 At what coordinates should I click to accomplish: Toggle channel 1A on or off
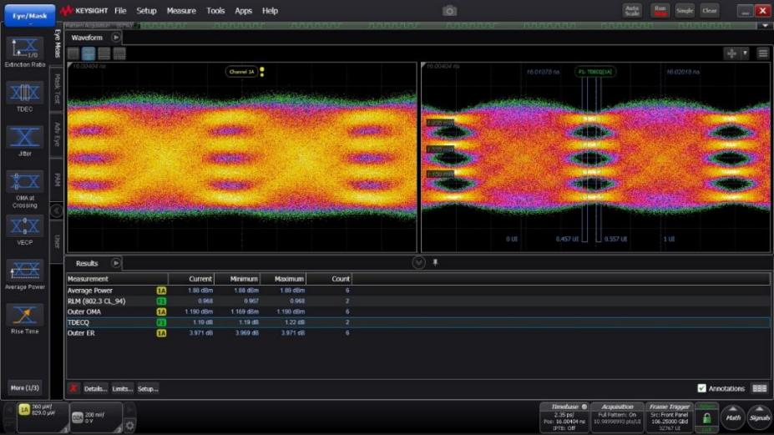(x=25, y=411)
